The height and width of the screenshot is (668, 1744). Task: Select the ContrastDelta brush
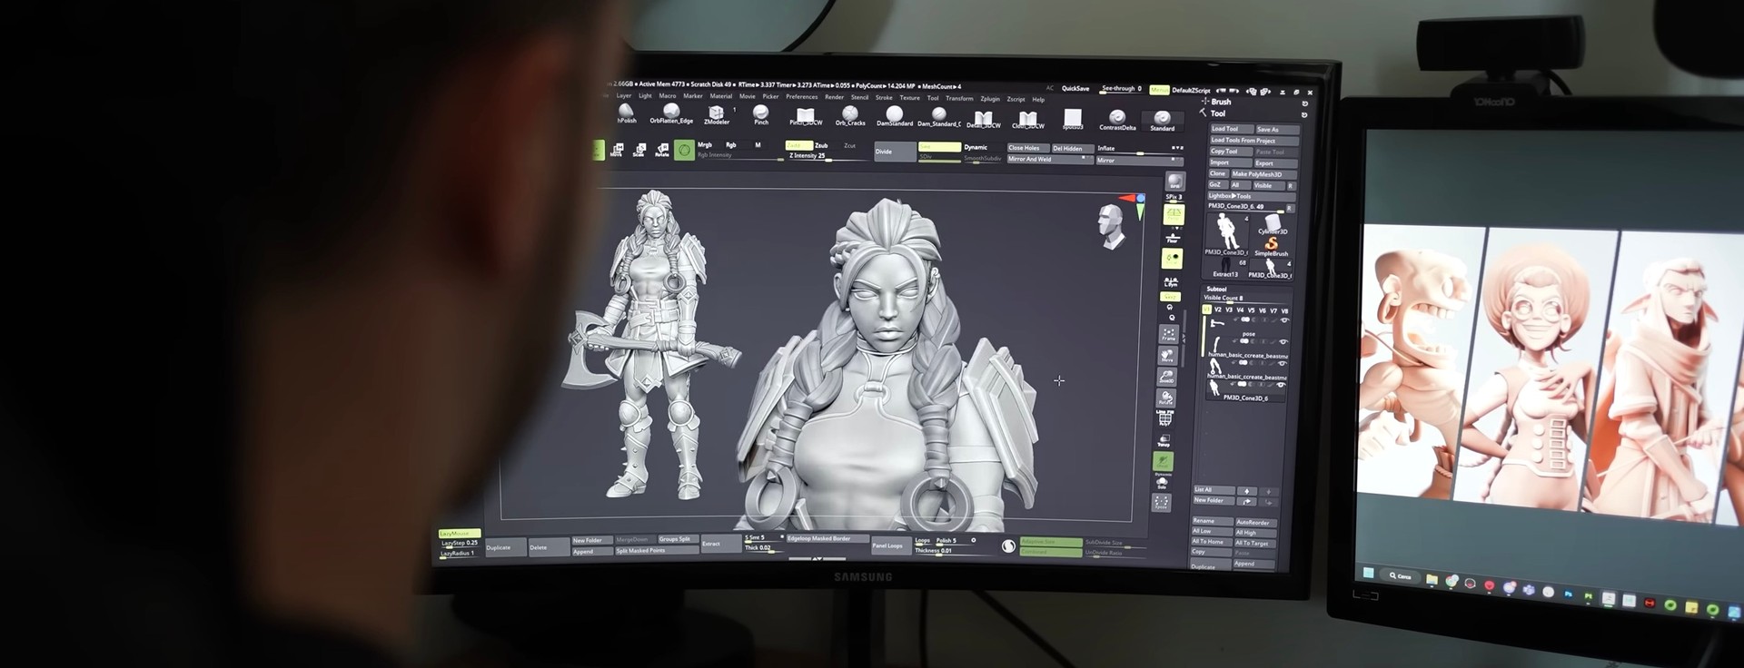click(1117, 121)
